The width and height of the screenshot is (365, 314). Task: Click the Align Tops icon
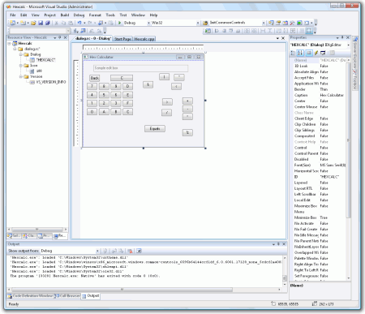click(230, 31)
